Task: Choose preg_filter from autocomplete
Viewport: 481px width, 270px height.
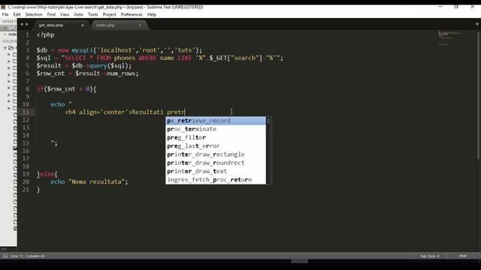Action: pyautogui.click(x=216, y=137)
